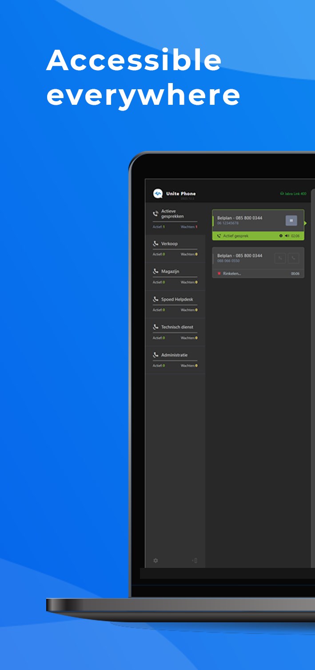Click Wachten: 0 under Verkoop
Screen dimensions: 315x670
189,254
